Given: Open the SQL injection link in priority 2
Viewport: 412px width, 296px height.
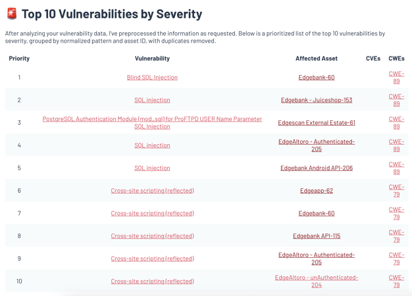Looking at the screenshot, I should point(152,100).
